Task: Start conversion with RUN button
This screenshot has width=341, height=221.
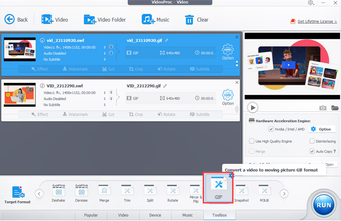Action: tap(324, 205)
